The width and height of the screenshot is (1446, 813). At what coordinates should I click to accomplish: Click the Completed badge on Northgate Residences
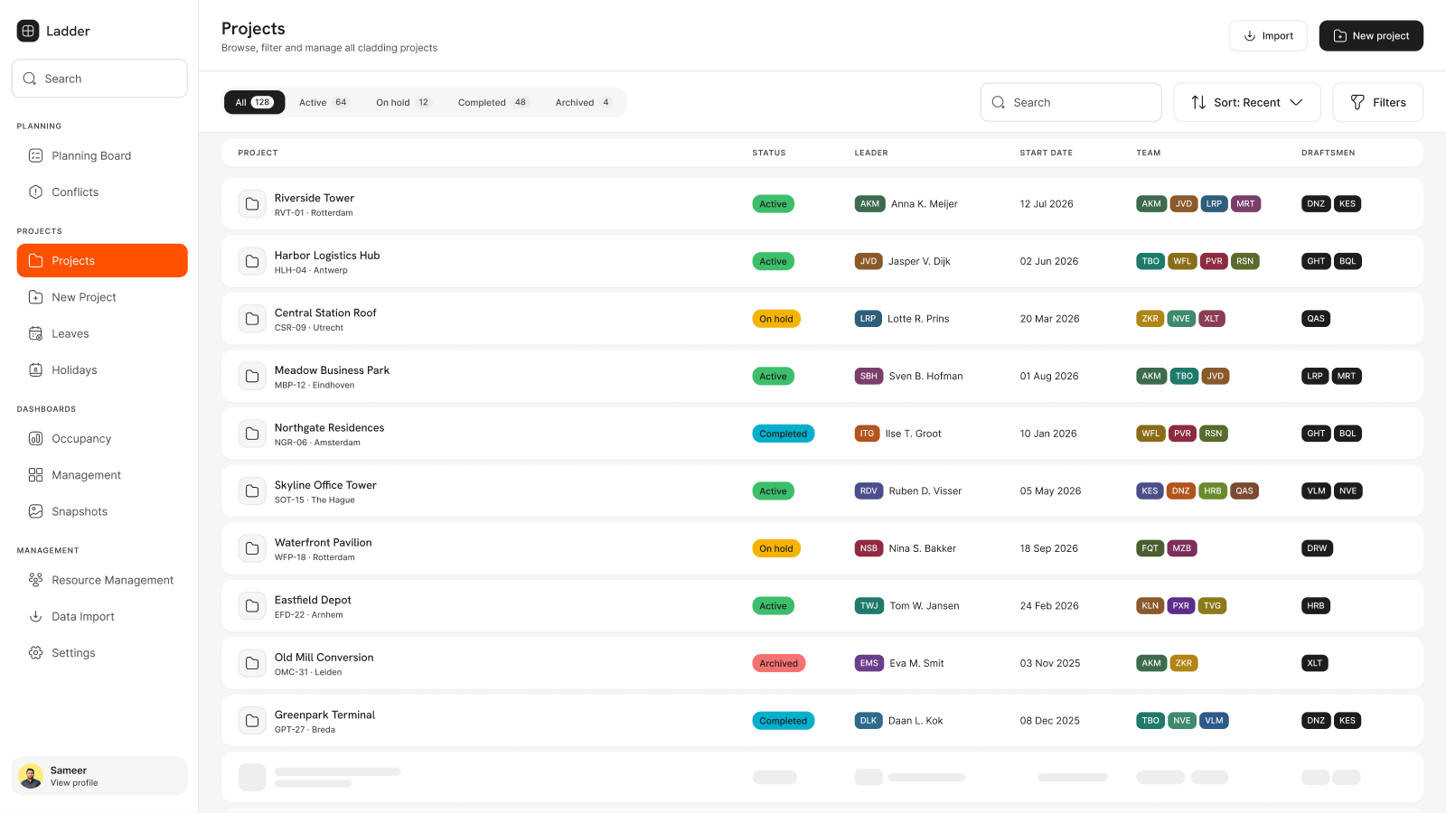click(783, 434)
